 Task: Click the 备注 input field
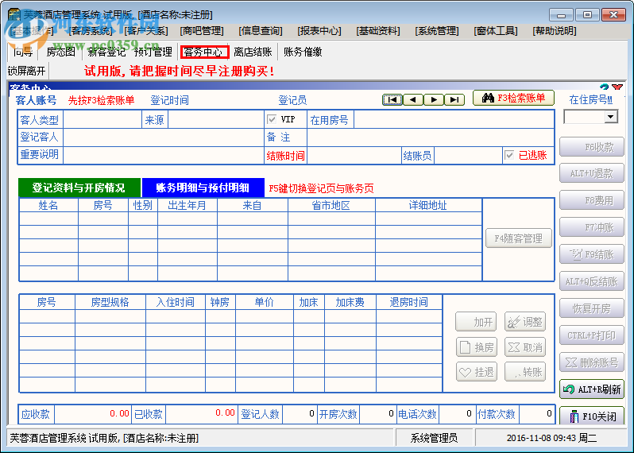coord(431,137)
